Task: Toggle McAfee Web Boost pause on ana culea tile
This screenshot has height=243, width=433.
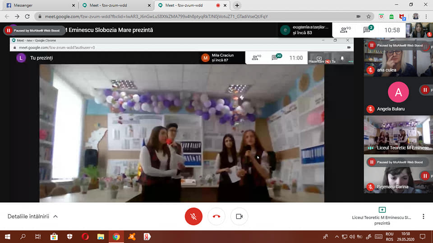Action: 372,45
